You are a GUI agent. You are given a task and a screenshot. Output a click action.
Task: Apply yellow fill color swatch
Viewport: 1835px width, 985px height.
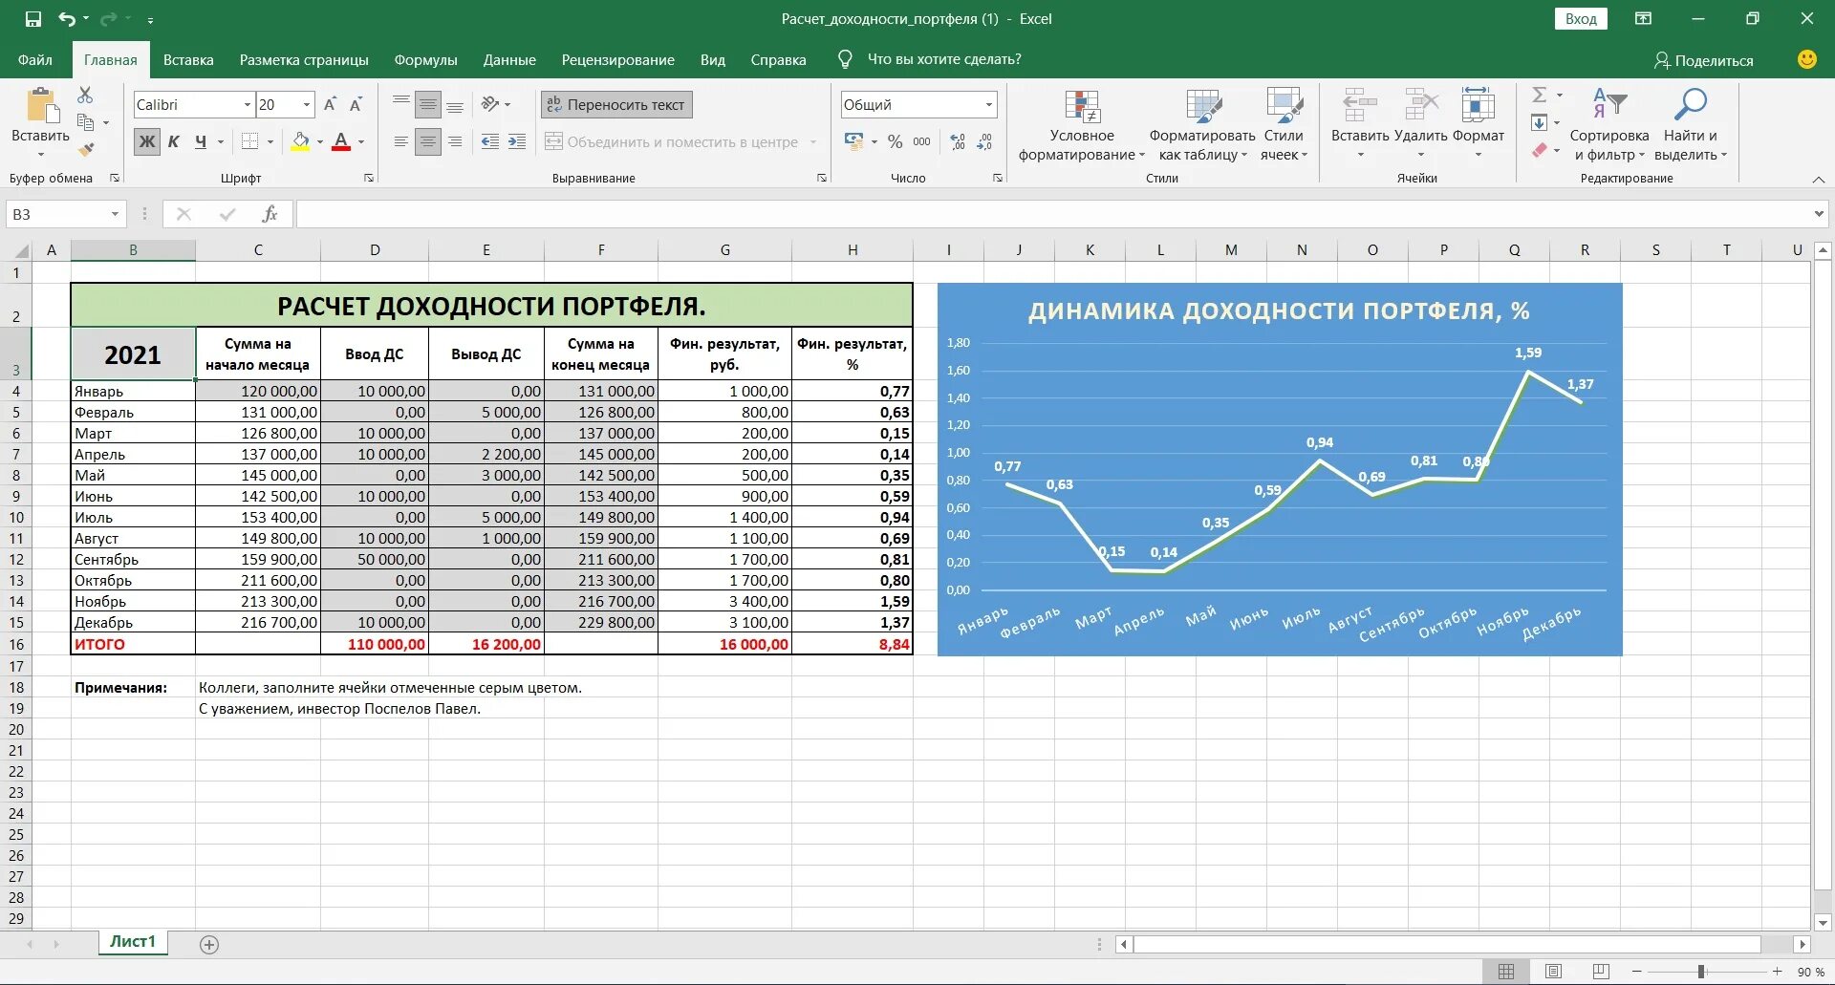pos(300,141)
